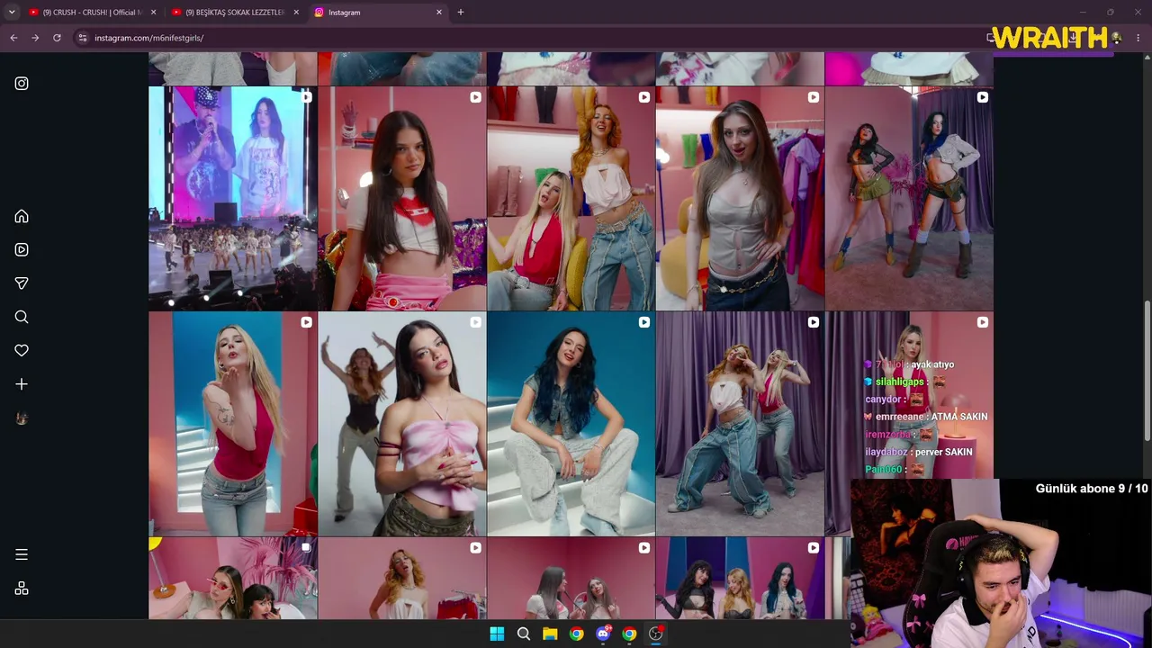Open Instagram Reels from the sidebar
The image size is (1152, 648).
[22, 250]
